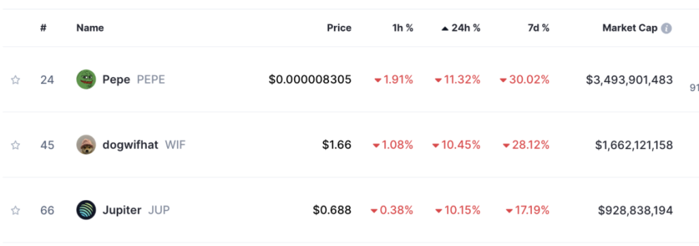
Task: Add Jupiter to watchlist with star
Action: [16, 210]
